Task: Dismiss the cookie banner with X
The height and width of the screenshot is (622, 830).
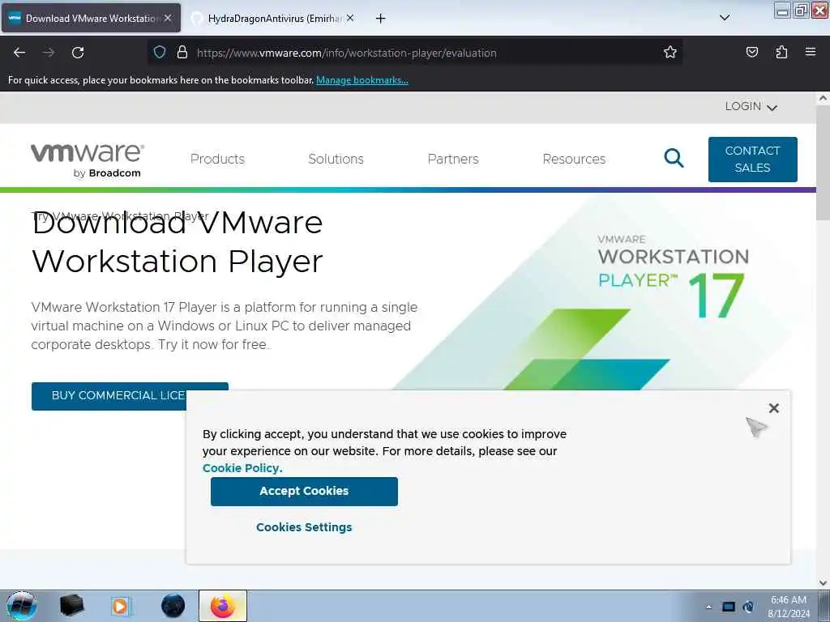Action: click(774, 408)
